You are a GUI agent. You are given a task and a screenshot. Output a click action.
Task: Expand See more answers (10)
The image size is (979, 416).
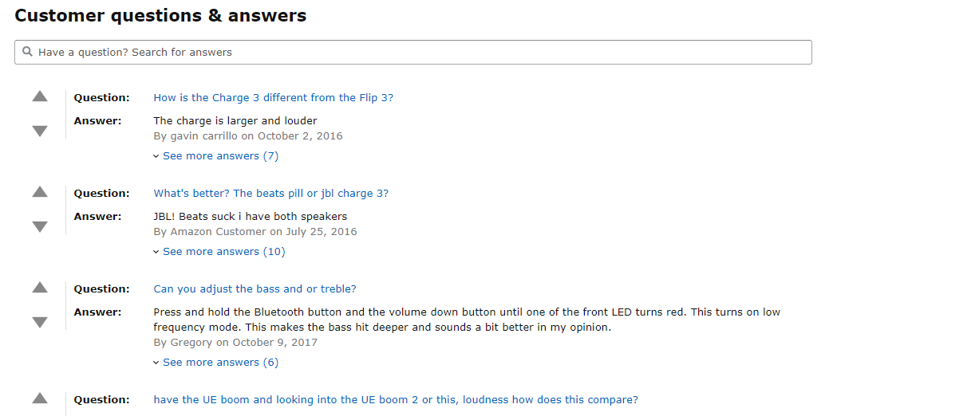(219, 252)
